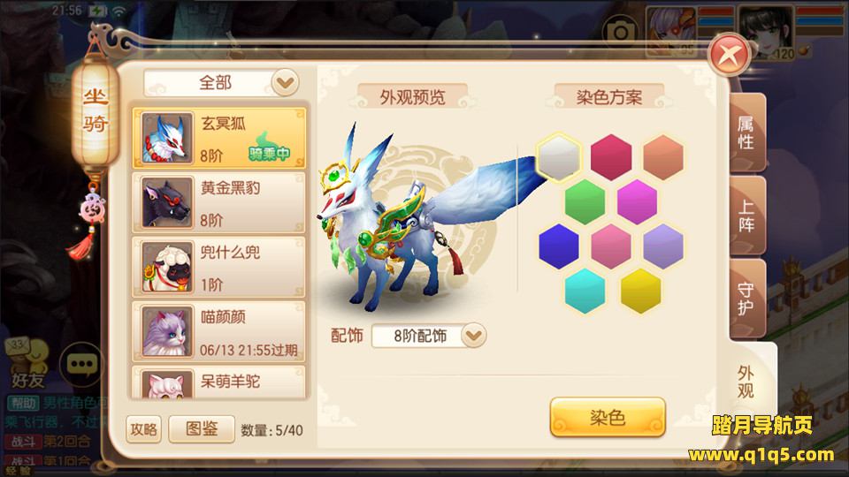Open the chat bubble icon

(81, 365)
